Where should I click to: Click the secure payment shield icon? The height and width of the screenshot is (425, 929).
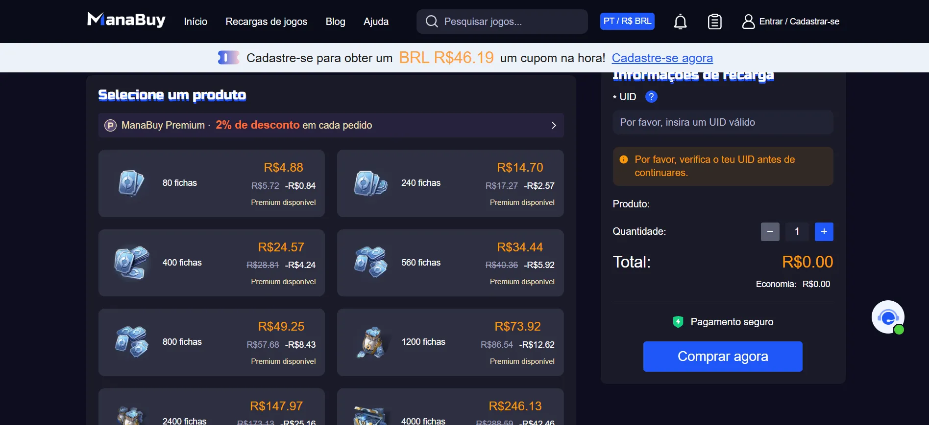tap(678, 322)
